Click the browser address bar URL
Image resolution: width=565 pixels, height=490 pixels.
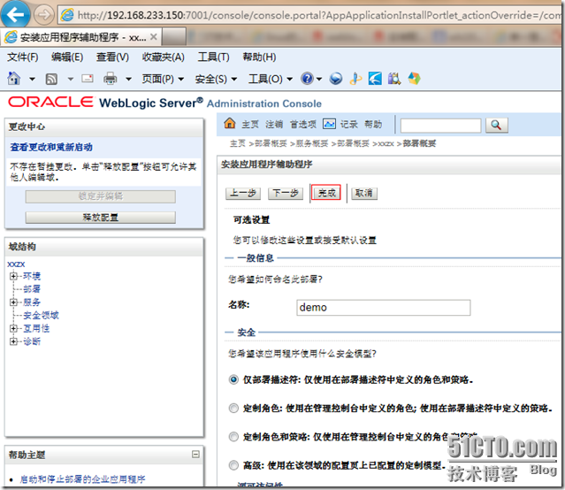(x=317, y=15)
